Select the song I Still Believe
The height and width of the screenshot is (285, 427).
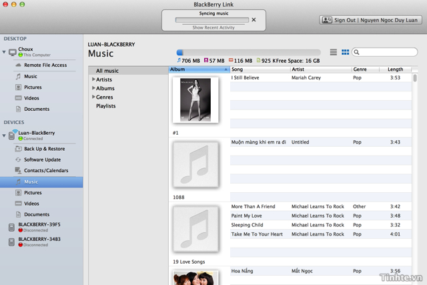pos(245,77)
